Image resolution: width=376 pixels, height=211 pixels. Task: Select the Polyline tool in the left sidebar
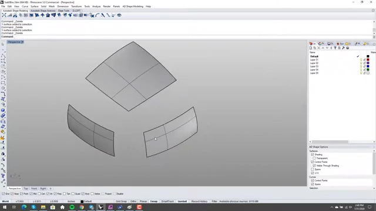[x=3, y=56]
